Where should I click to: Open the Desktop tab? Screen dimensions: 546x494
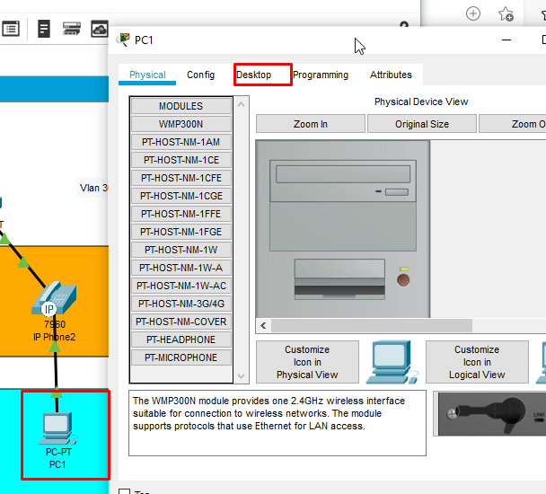tap(254, 75)
